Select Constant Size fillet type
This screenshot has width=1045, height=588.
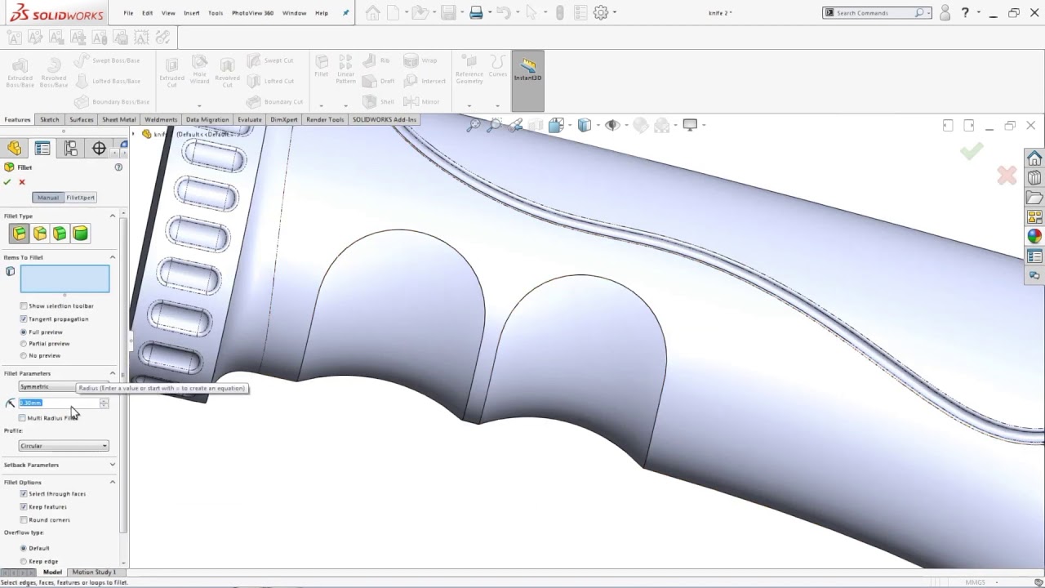click(19, 234)
